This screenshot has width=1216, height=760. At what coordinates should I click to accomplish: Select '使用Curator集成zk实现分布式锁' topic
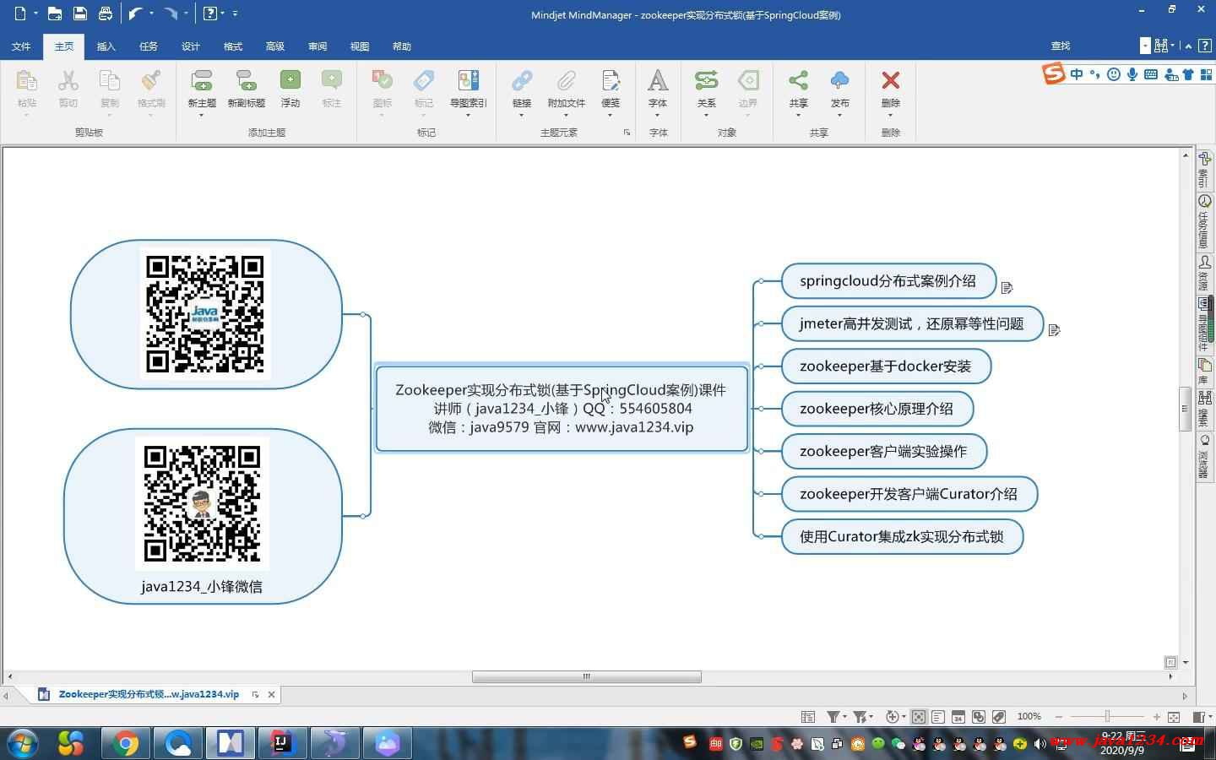[903, 536]
